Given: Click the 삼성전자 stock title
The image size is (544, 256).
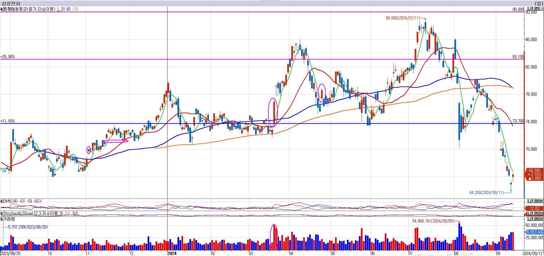Looking at the screenshot, I should (11, 3).
